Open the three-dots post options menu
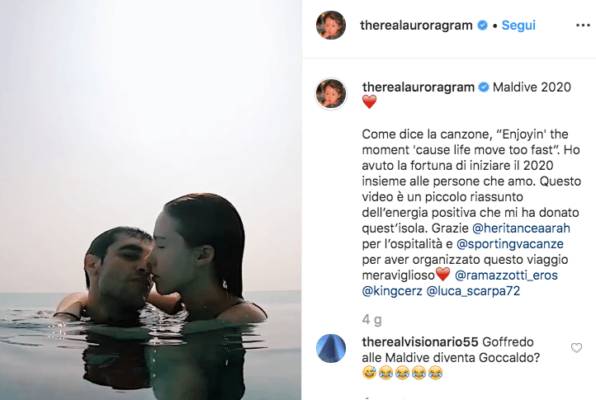 pyautogui.click(x=583, y=26)
